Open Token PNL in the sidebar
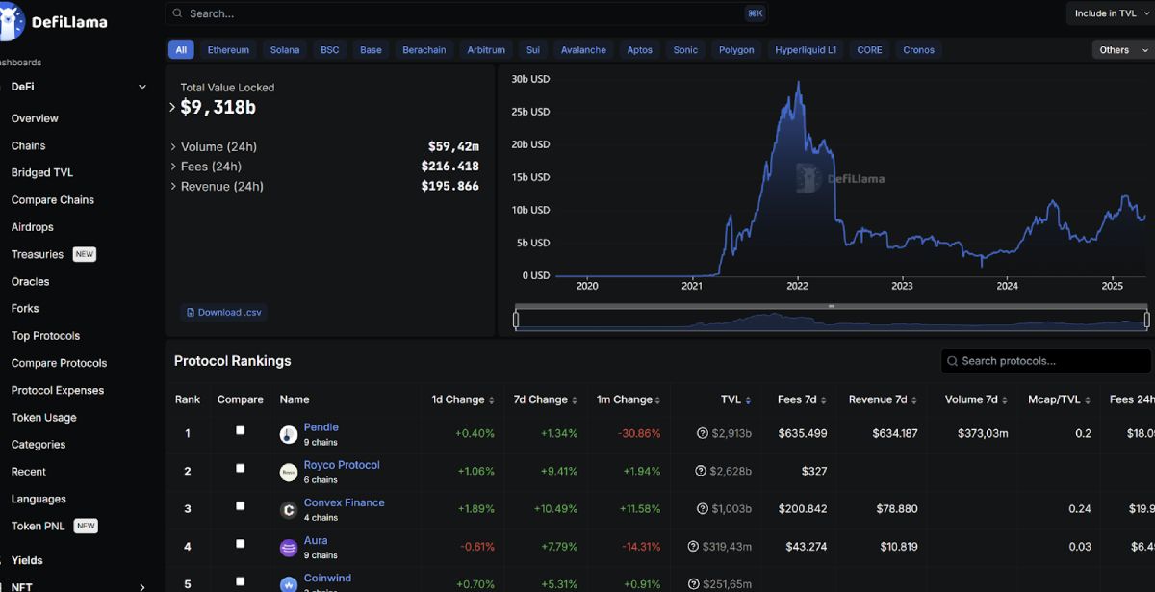Viewport: 1155px width, 592px height. [x=38, y=527]
